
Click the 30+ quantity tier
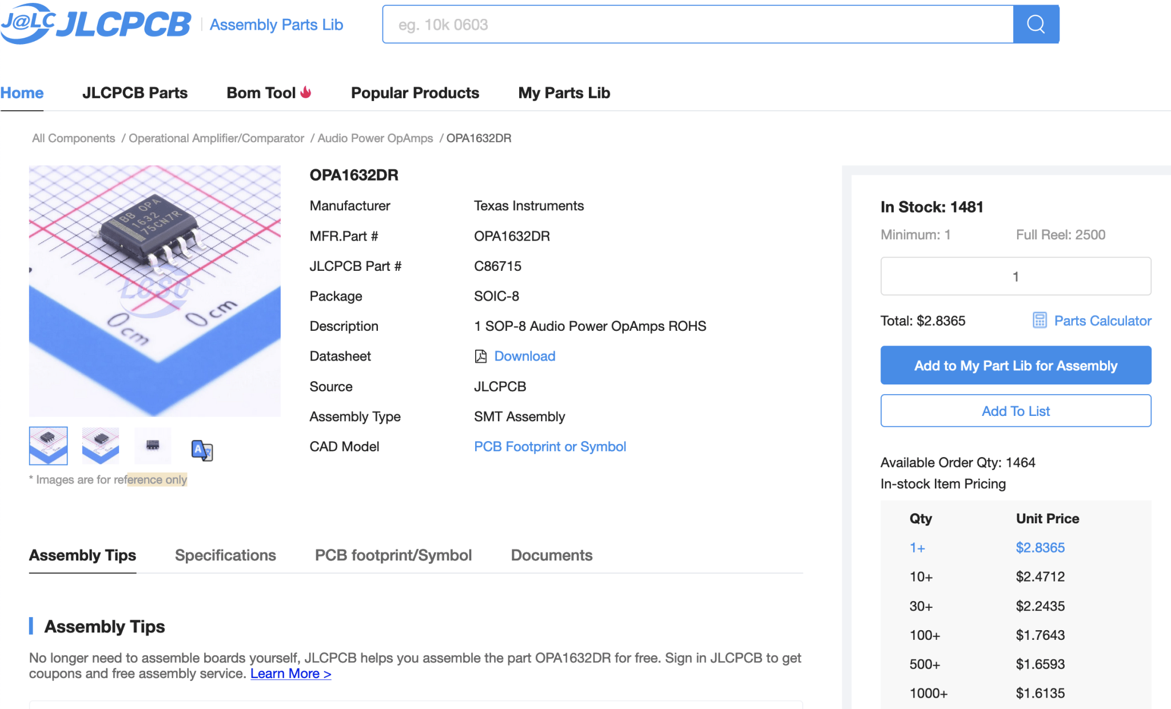(x=921, y=606)
